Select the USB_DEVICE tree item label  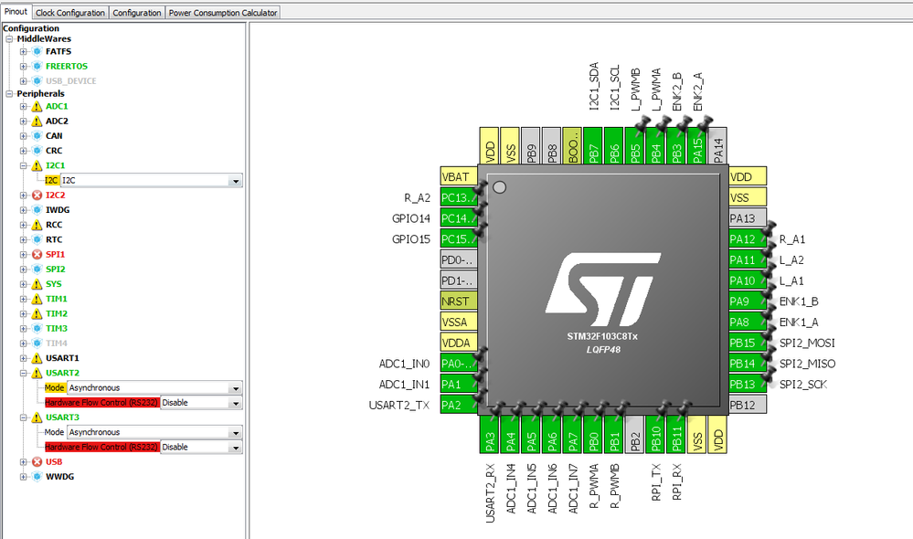click(71, 81)
